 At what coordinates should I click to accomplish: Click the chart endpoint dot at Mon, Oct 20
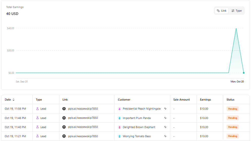coord(244,73)
